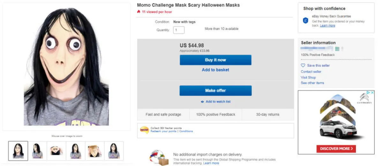383x166 pixels.
Task: Select the first mask thumbnail image
Action: tap(18, 151)
